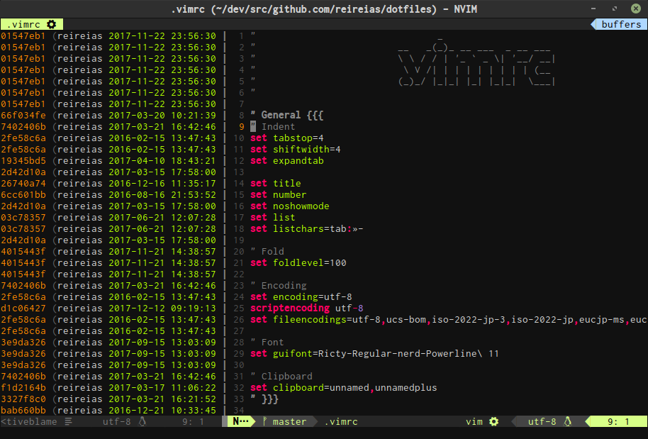Click the Ubuntu close icon in title bar
This screenshot has width=648, height=439.
635,9
